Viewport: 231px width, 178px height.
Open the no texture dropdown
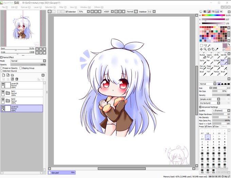tap(210, 103)
